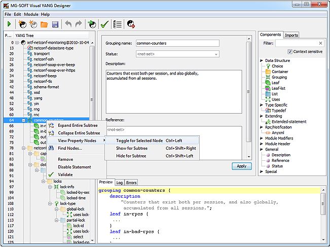Open the Edit menu
330x247 pixels.
(x=17, y=14)
